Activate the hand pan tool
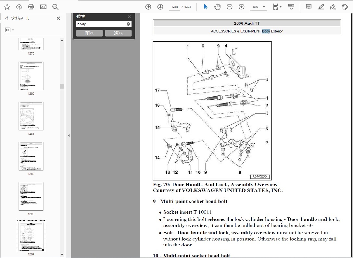Image resolution: width=353 pixels, height=258 pixels. point(218,7)
